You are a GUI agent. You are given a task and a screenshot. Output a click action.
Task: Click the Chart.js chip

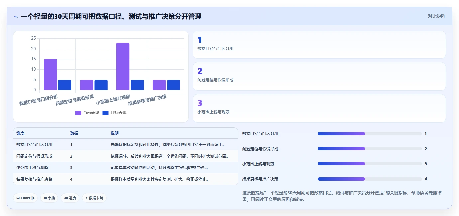click(26, 198)
